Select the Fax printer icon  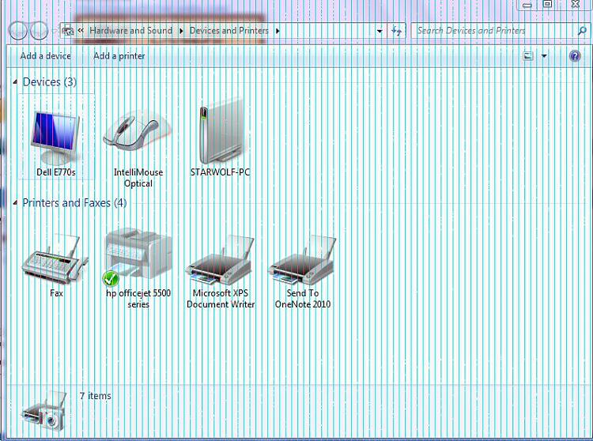click(55, 259)
